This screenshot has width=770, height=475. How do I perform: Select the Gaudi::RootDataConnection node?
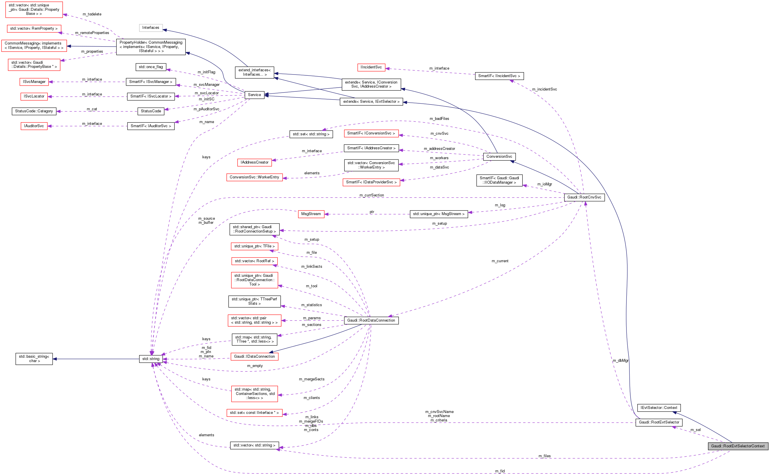(x=371, y=320)
